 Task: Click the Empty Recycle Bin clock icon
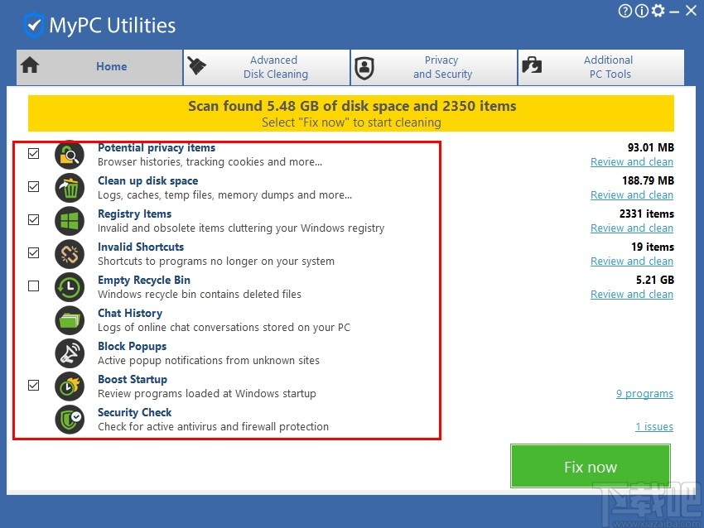70,287
